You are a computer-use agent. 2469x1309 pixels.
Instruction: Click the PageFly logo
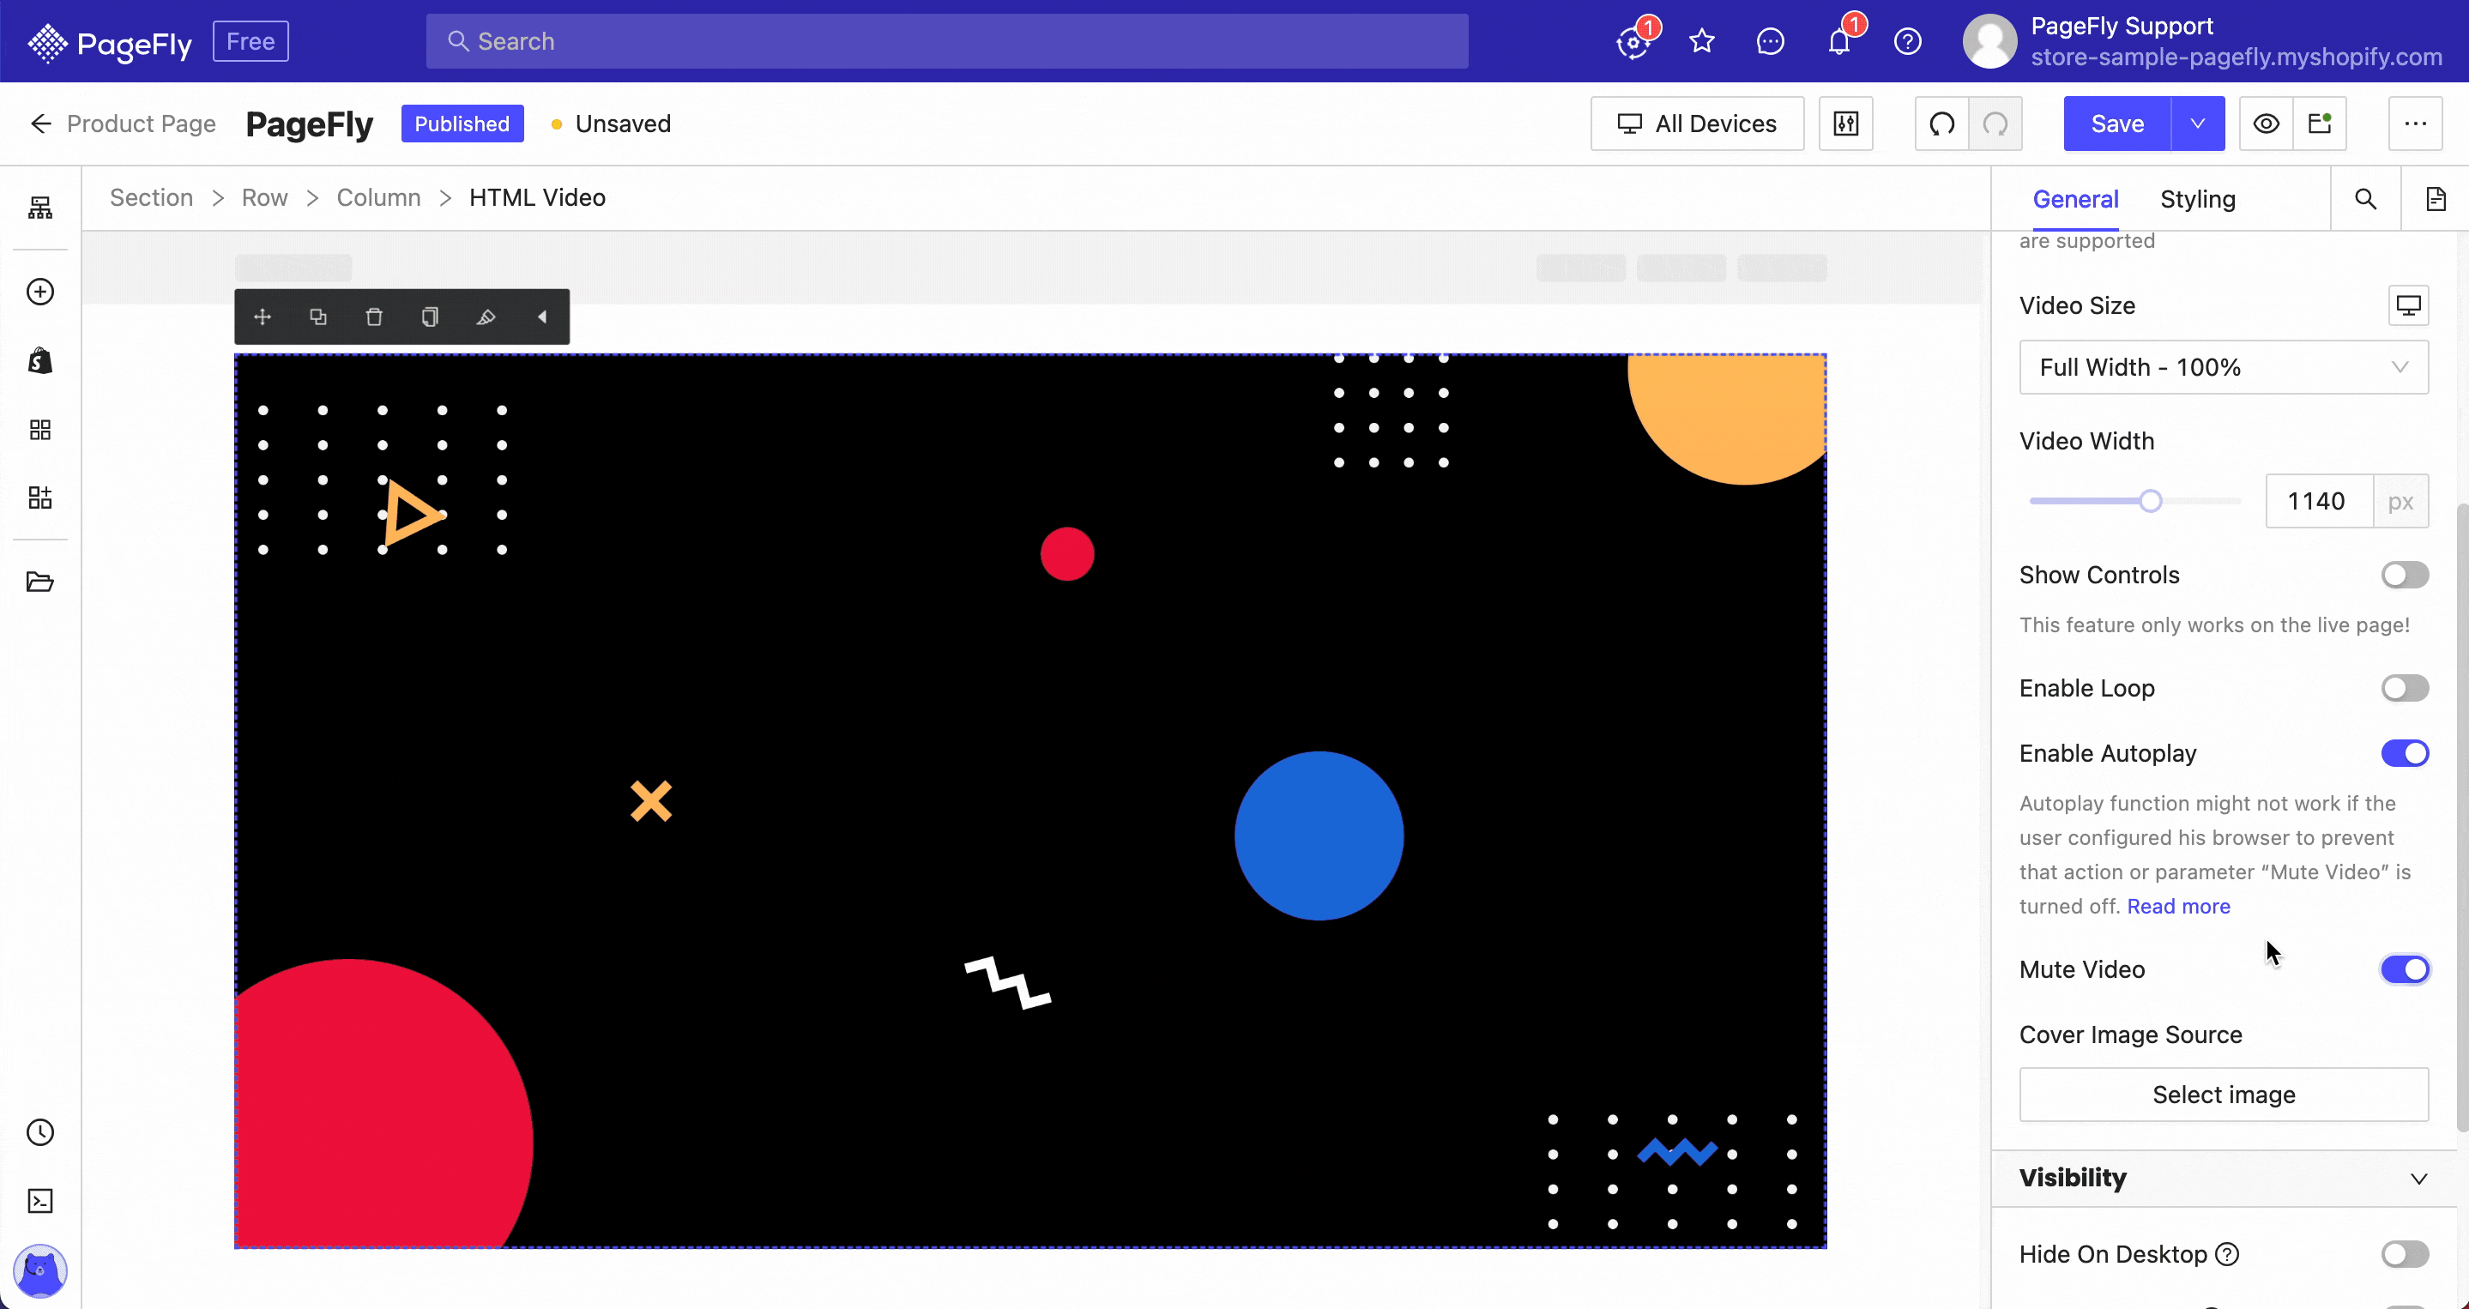tap(109, 42)
